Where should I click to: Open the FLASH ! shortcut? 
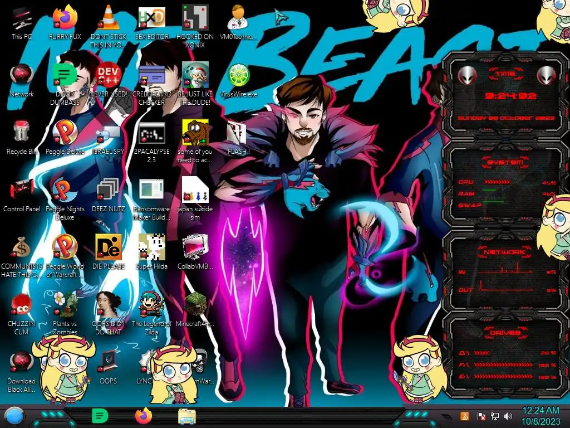coord(238,138)
